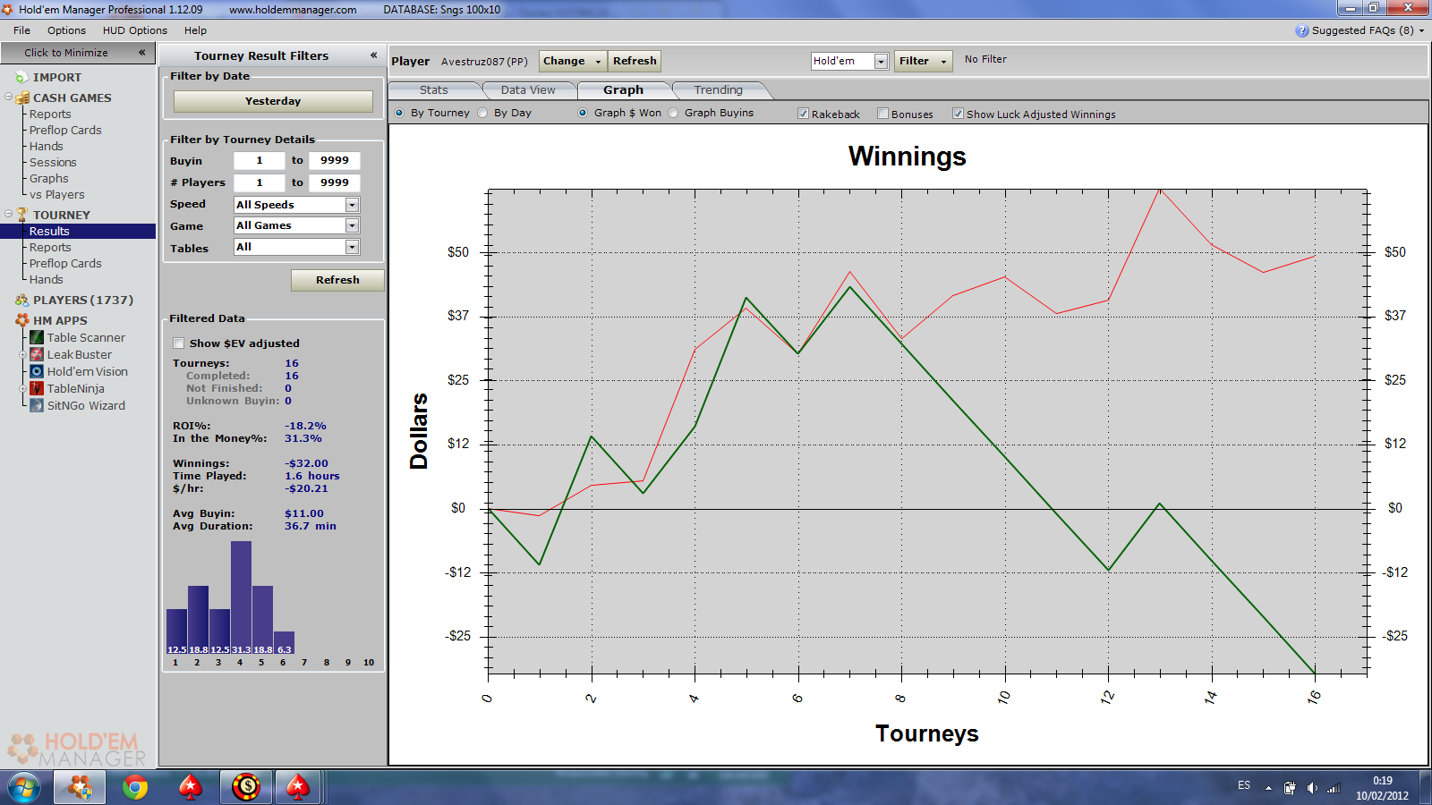Viewport: 1432px width, 805px height.
Task: Collapse the navigation panel using its double-arrow icon
Action: [x=141, y=53]
